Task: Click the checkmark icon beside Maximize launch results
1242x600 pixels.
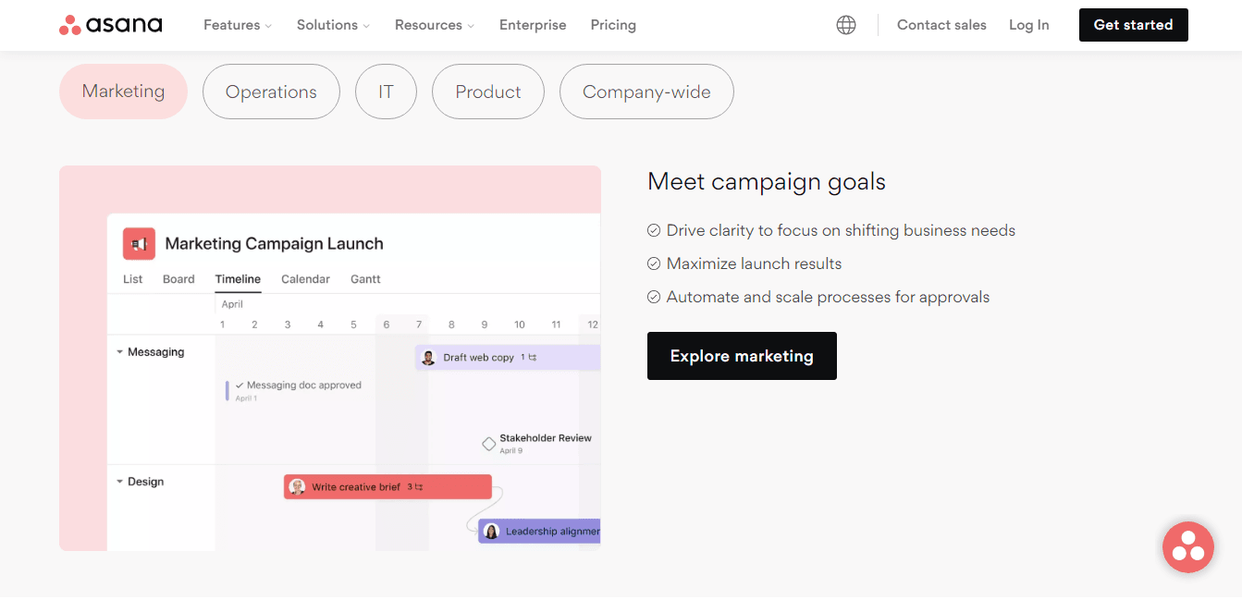Action: [x=654, y=263]
